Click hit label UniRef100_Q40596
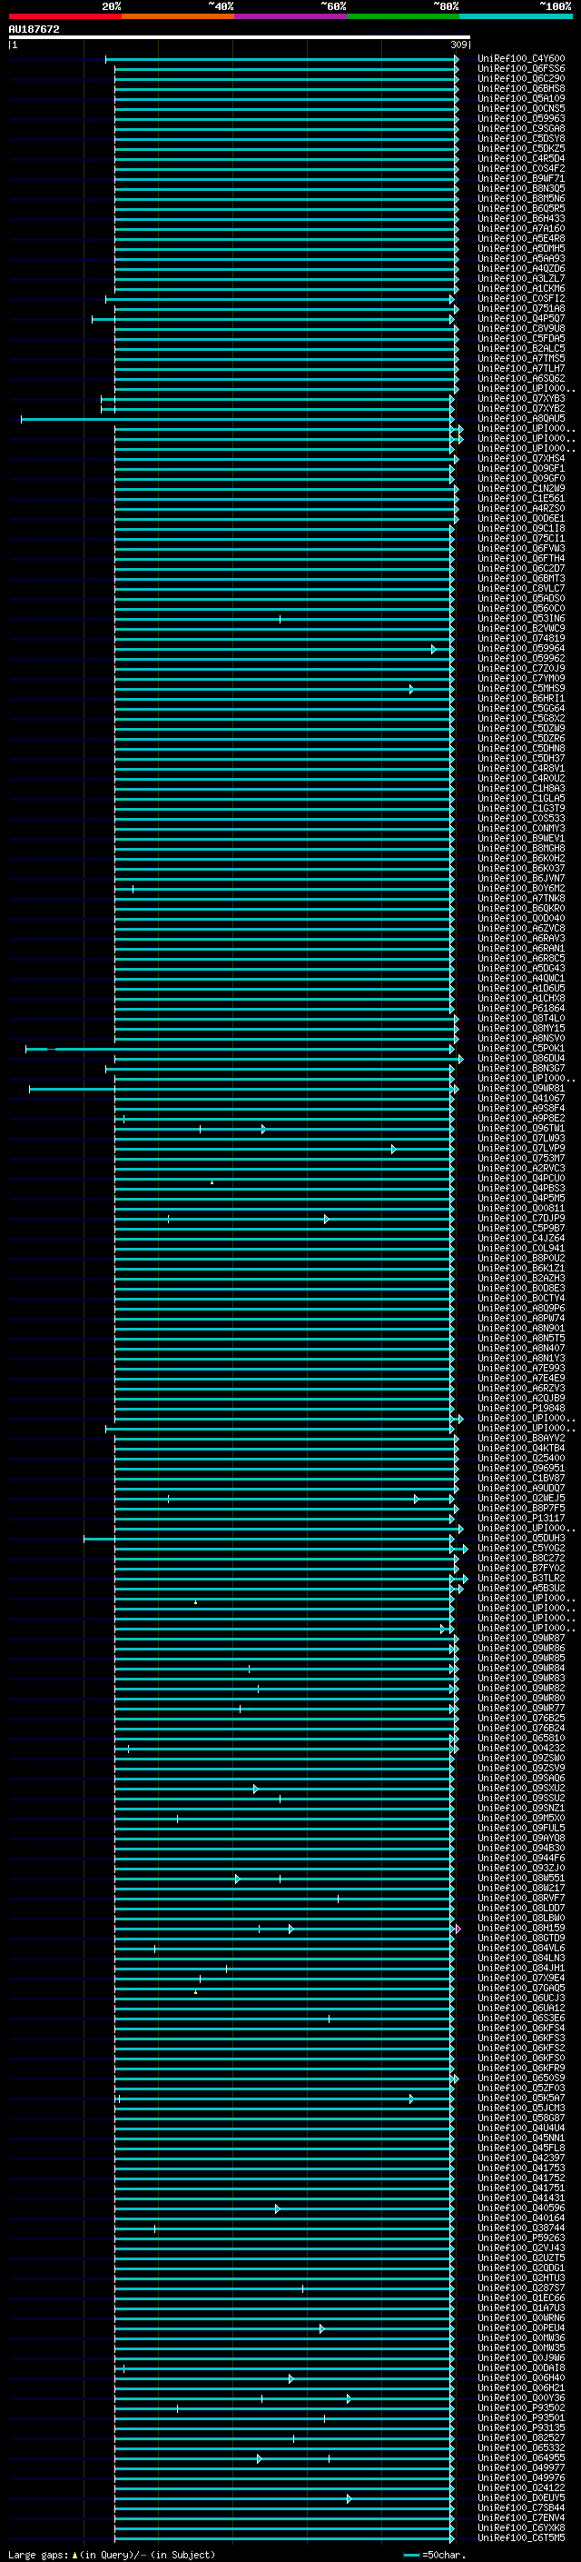 pyautogui.click(x=520, y=2208)
